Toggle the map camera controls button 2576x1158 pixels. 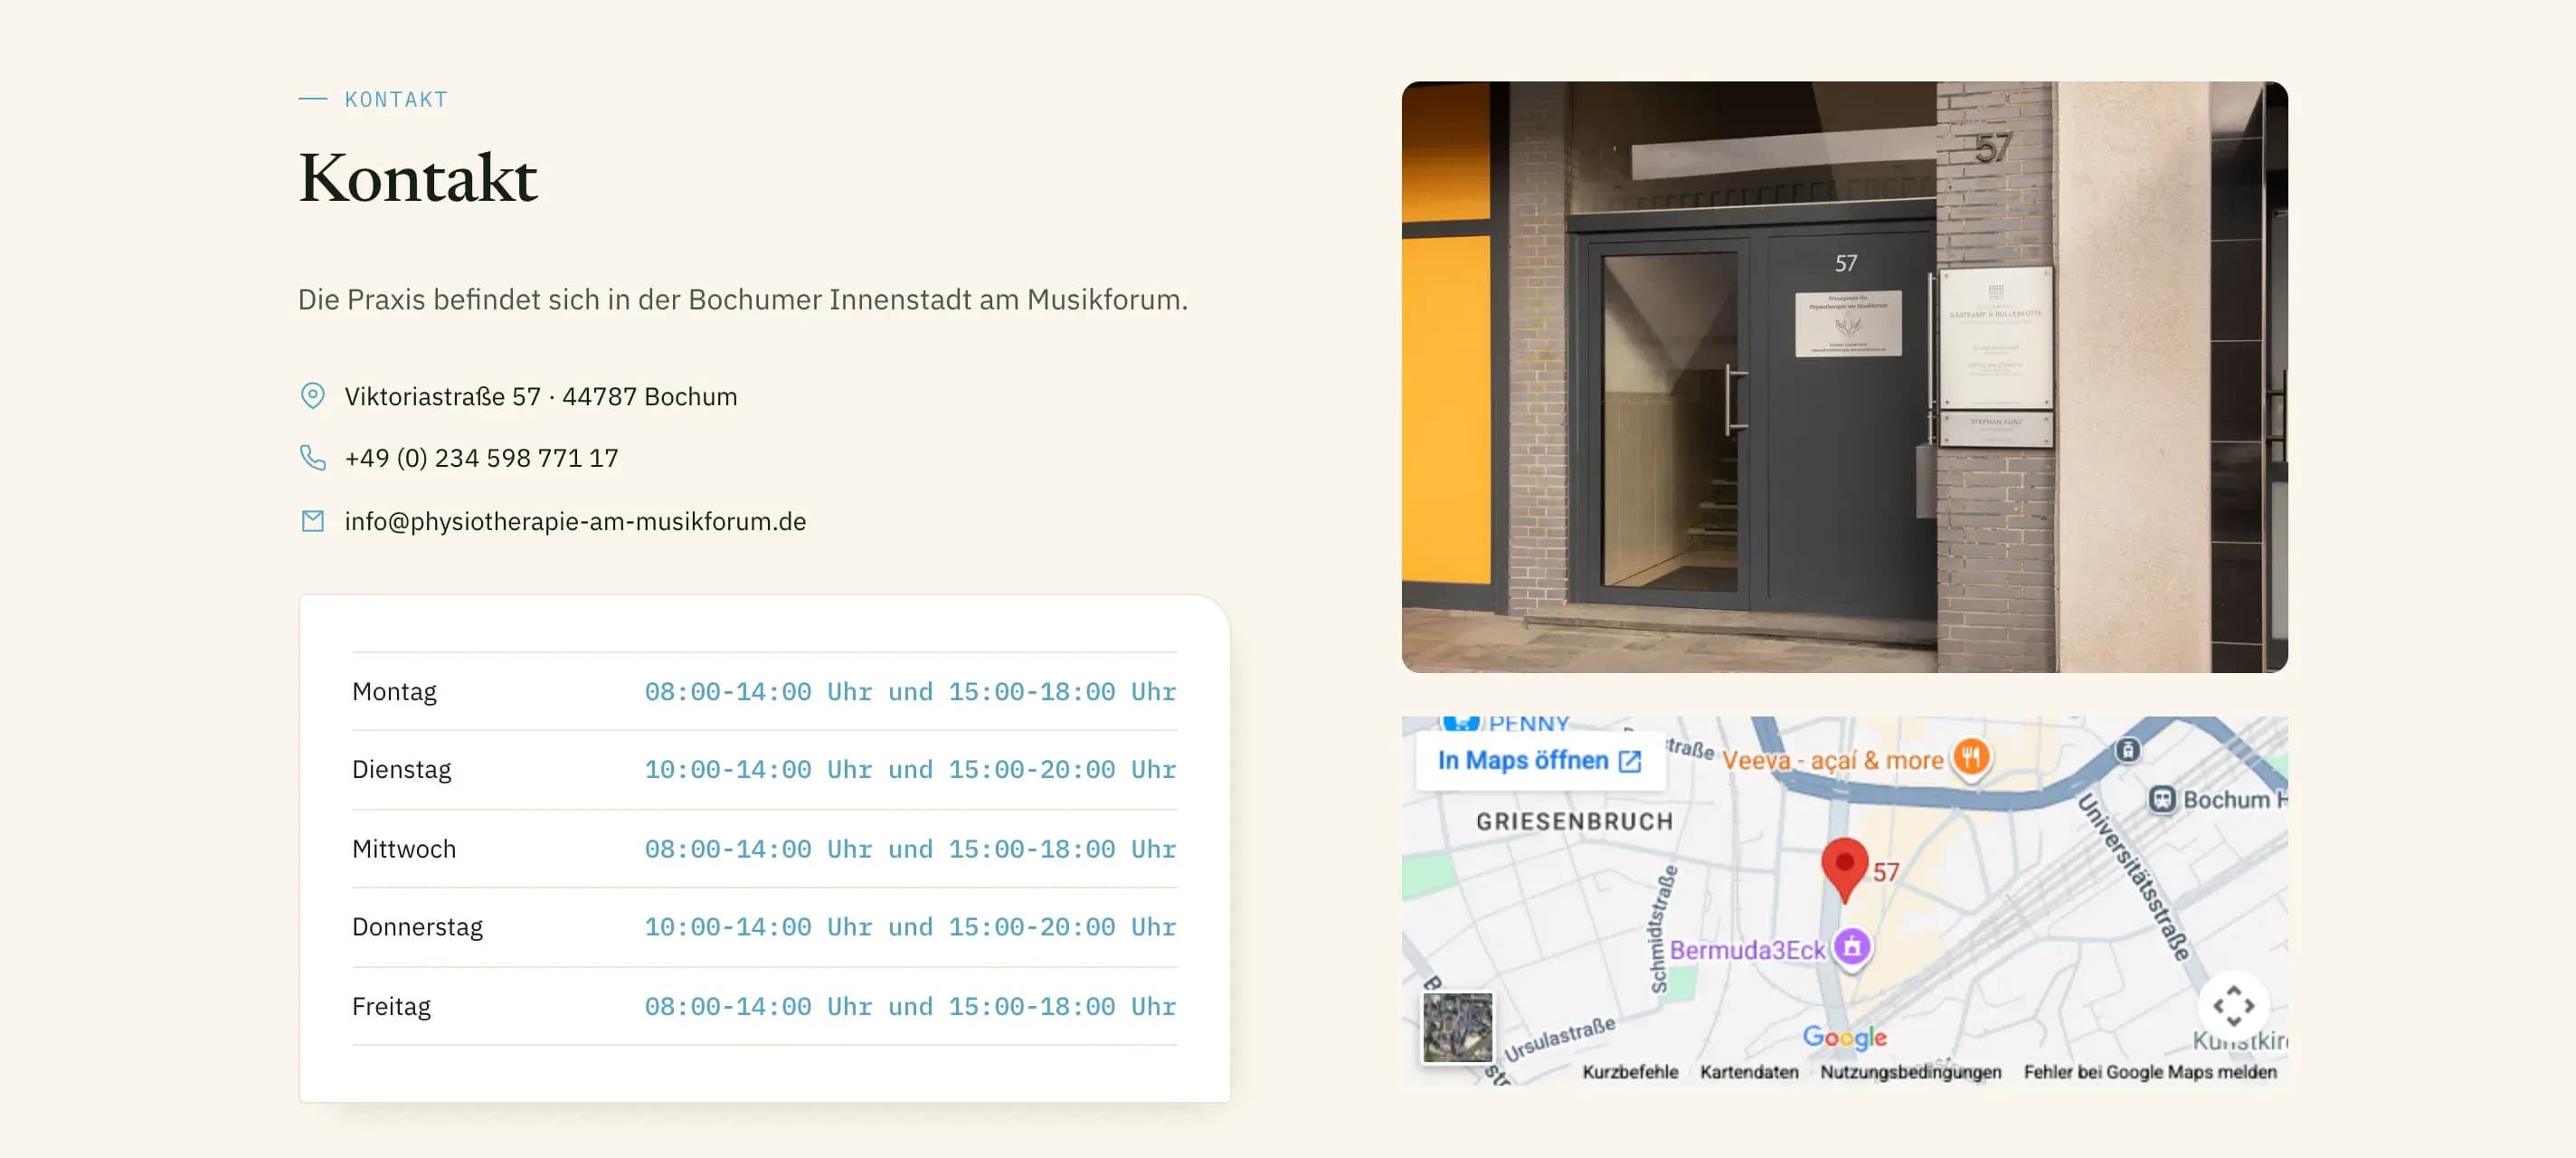tap(2233, 1005)
